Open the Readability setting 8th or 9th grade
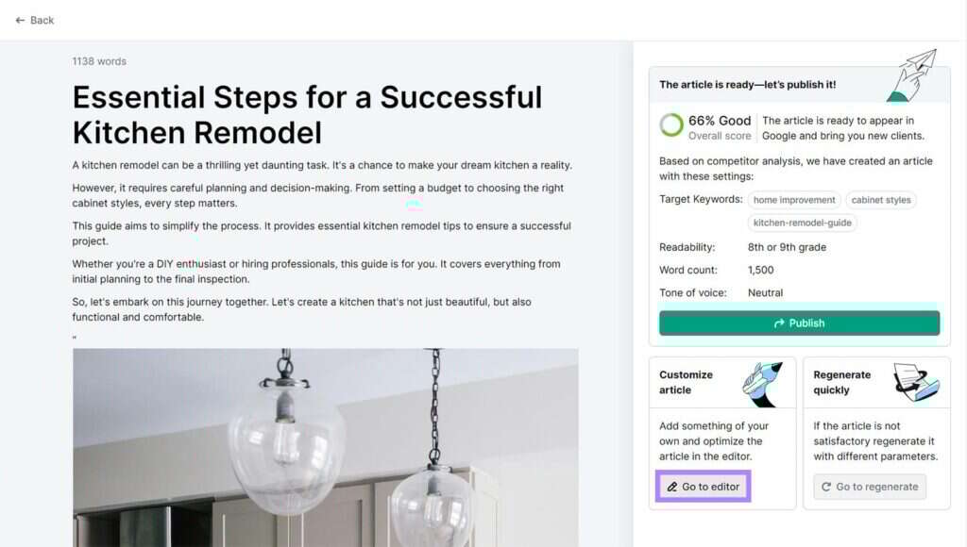The image size is (967, 547). pos(789,247)
